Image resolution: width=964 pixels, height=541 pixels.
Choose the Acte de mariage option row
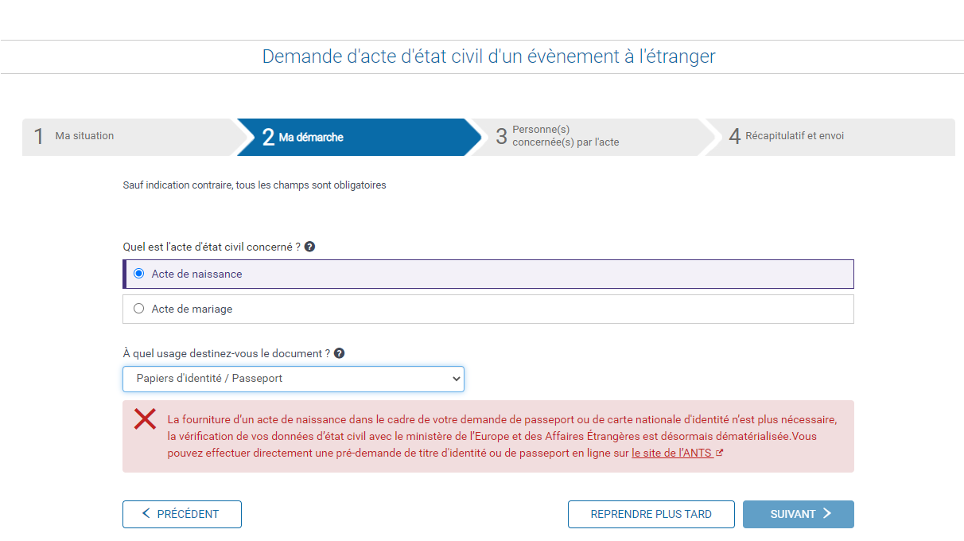488,309
